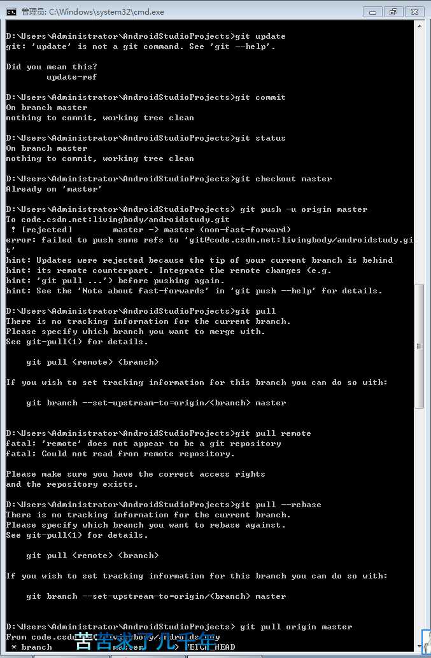Click the vertical scrollbar thumb
The height and width of the screenshot is (658, 431).
pyautogui.click(x=420, y=346)
